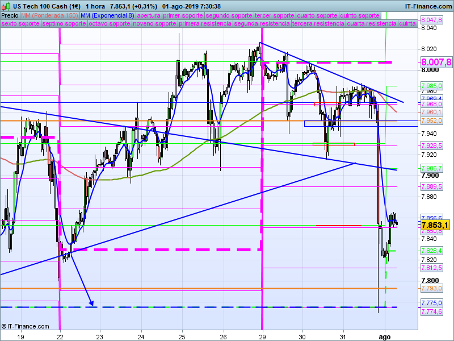
Task: Click the orange 7.952,0 price tag
Action: [x=431, y=120]
